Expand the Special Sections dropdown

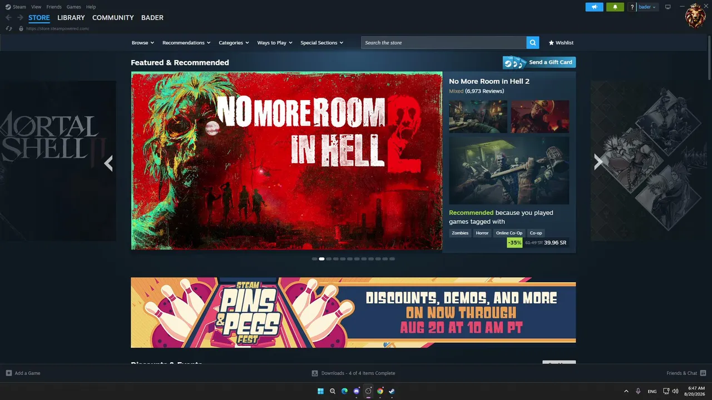pyautogui.click(x=322, y=43)
